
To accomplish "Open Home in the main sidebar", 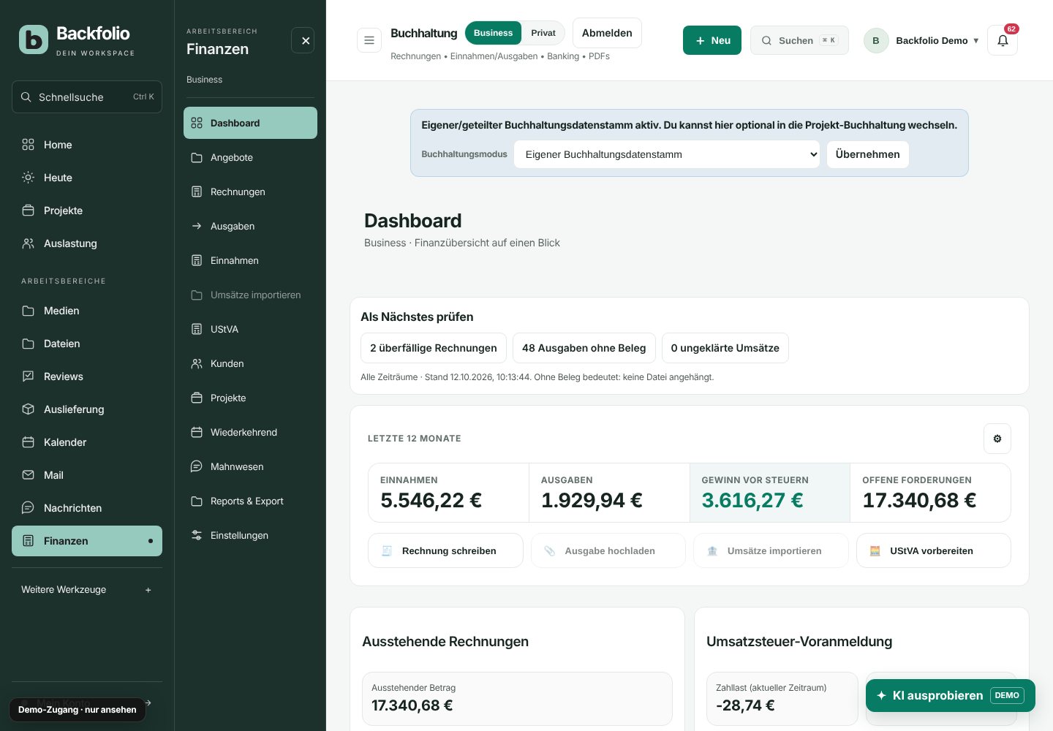I will [x=87, y=145].
